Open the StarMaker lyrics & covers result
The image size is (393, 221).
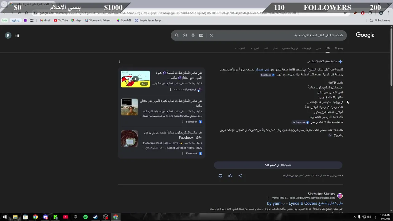(x=305, y=204)
